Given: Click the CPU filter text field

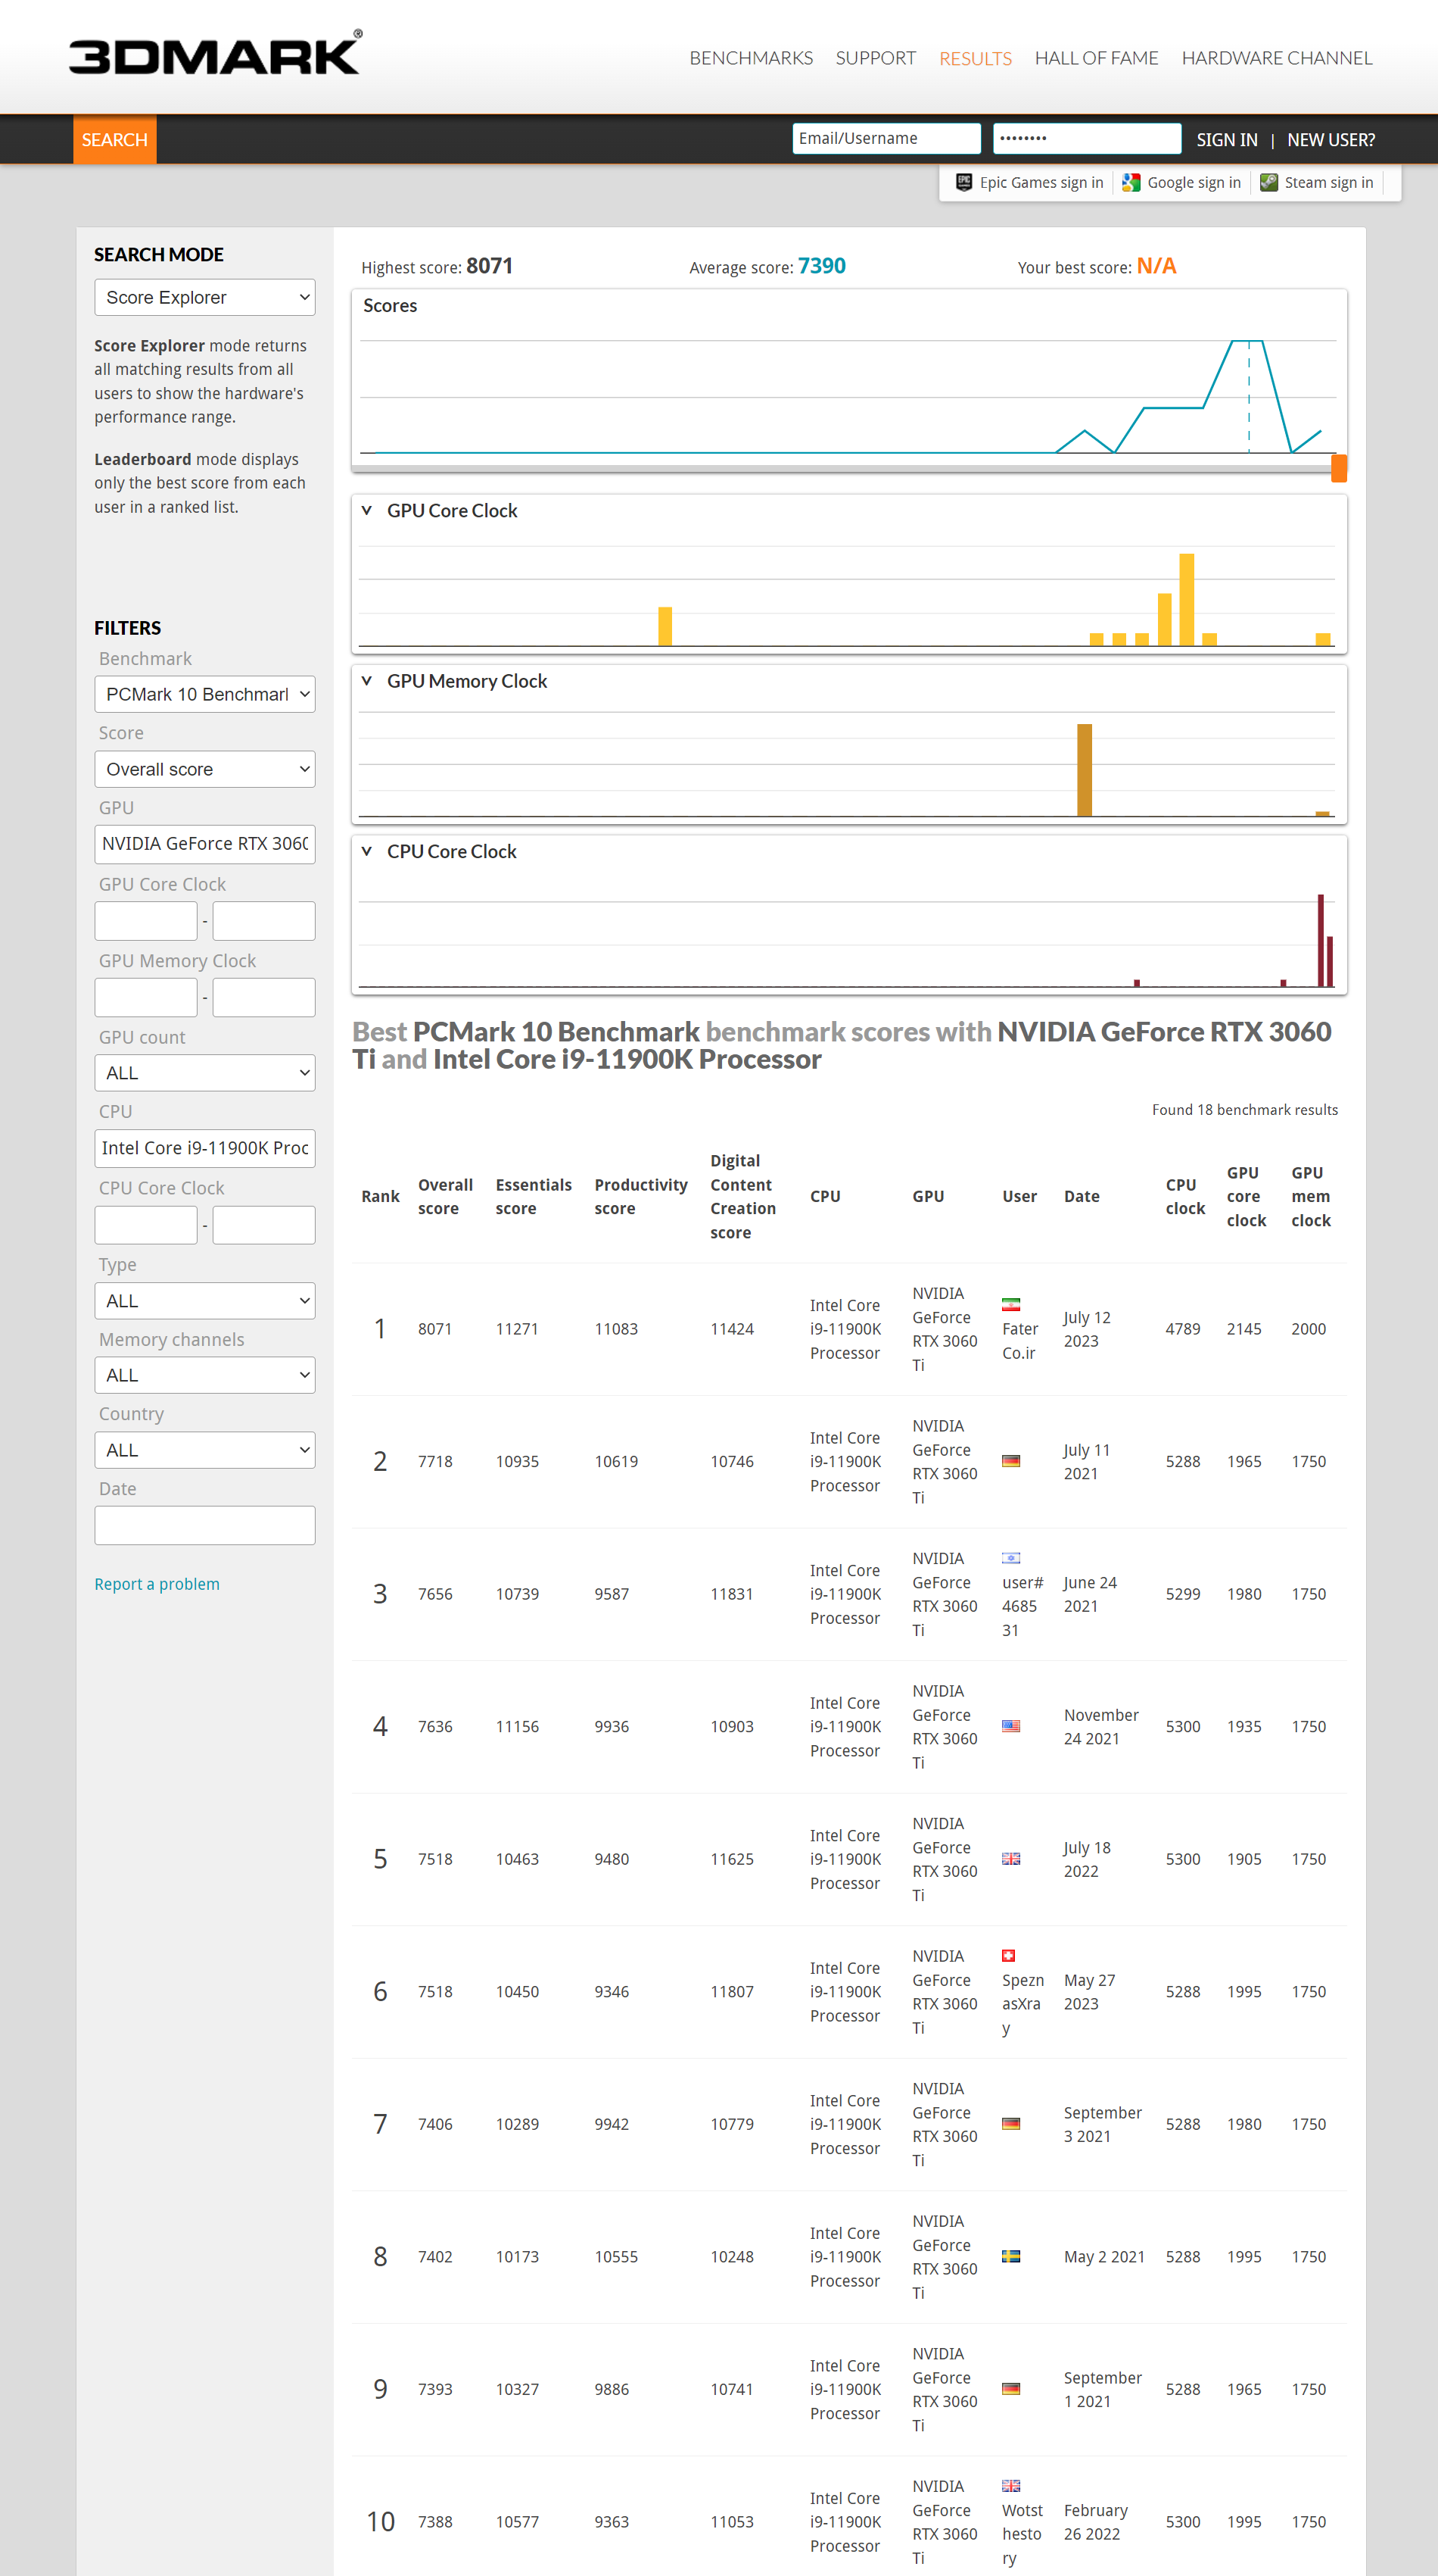Looking at the screenshot, I should (x=205, y=1148).
